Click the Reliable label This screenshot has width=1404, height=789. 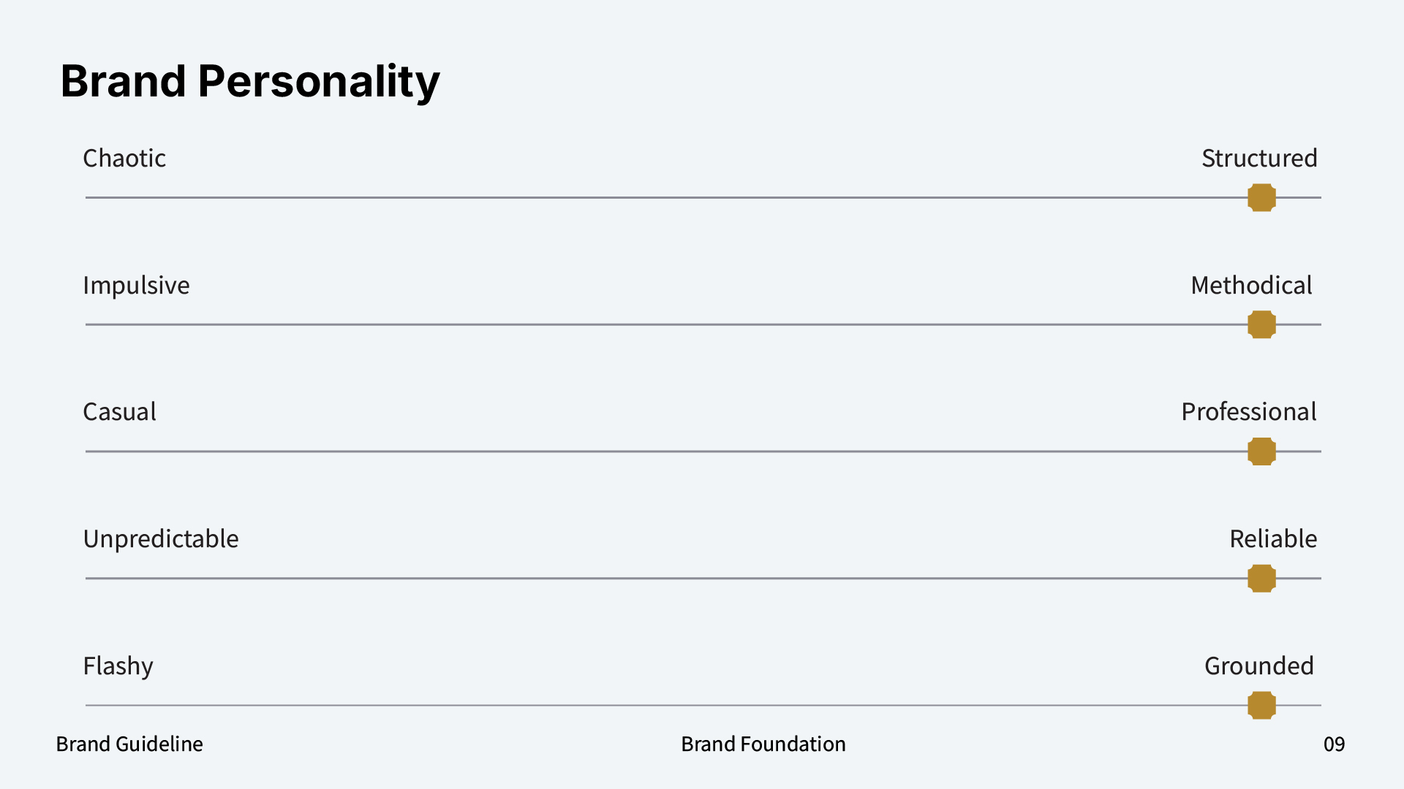[1272, 539]
